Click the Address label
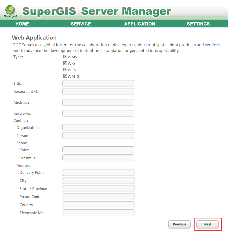 (24, 165)
